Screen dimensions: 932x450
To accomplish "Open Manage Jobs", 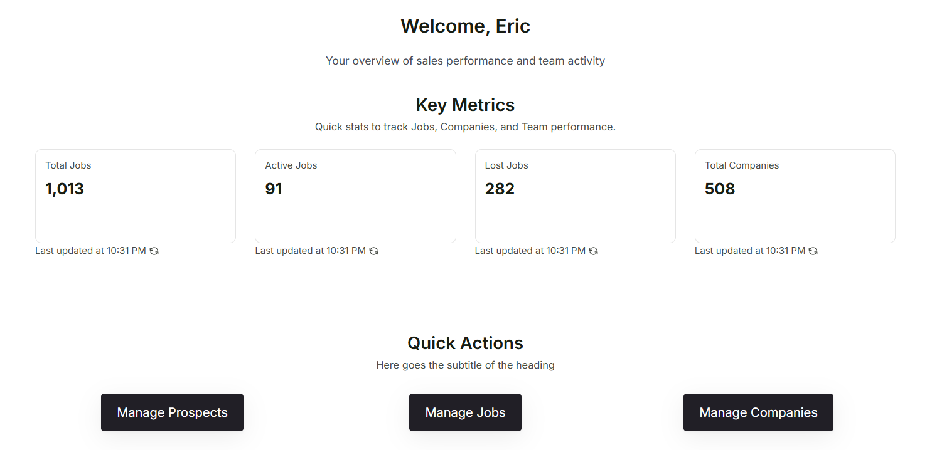I will point(465,412).
